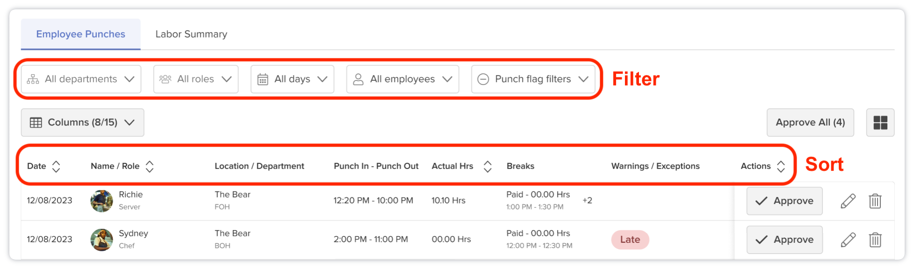The width and height of the screenshot is (914, 269).
Task: Click the grid view icon button
Action: [880, 123]
